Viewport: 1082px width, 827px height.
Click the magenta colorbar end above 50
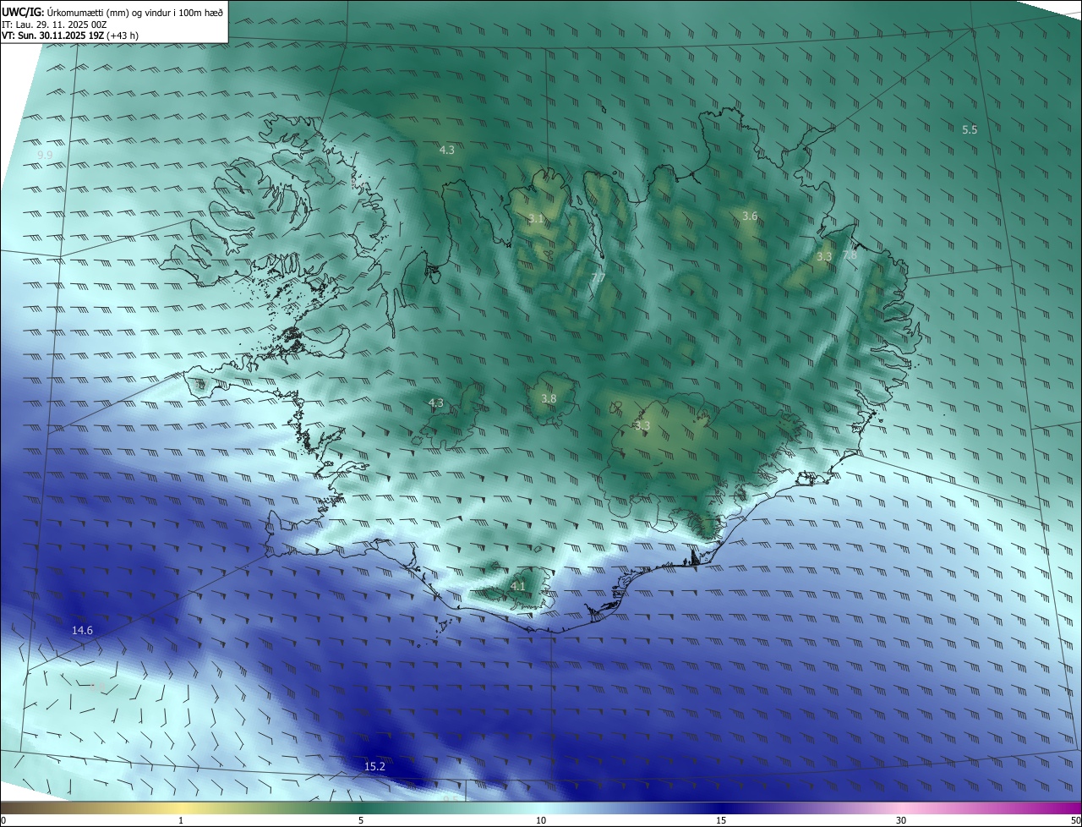coord(1074,808)
